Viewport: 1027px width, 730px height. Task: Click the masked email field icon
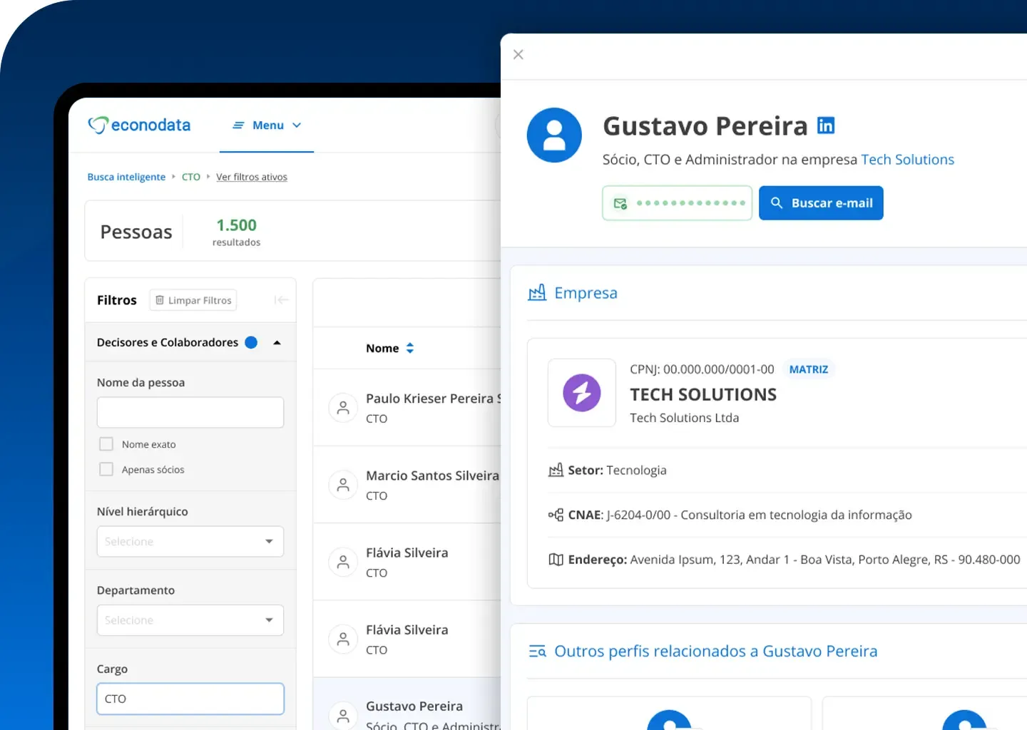click(x=620, y=204)
